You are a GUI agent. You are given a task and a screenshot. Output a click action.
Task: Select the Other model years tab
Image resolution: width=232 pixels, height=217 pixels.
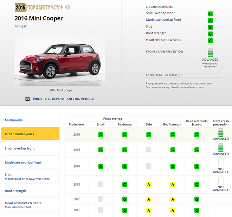pos(30,134)
